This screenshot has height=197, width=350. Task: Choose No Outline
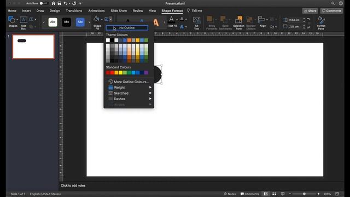127,28
